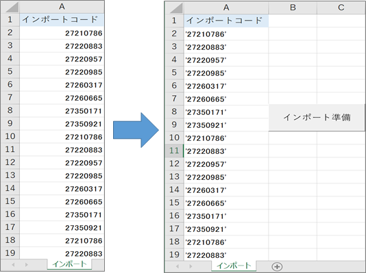Screen dimensions: 366x273
Task: Click cell A14 '27260317' in right sheet
Action: [x=226, y=190]
